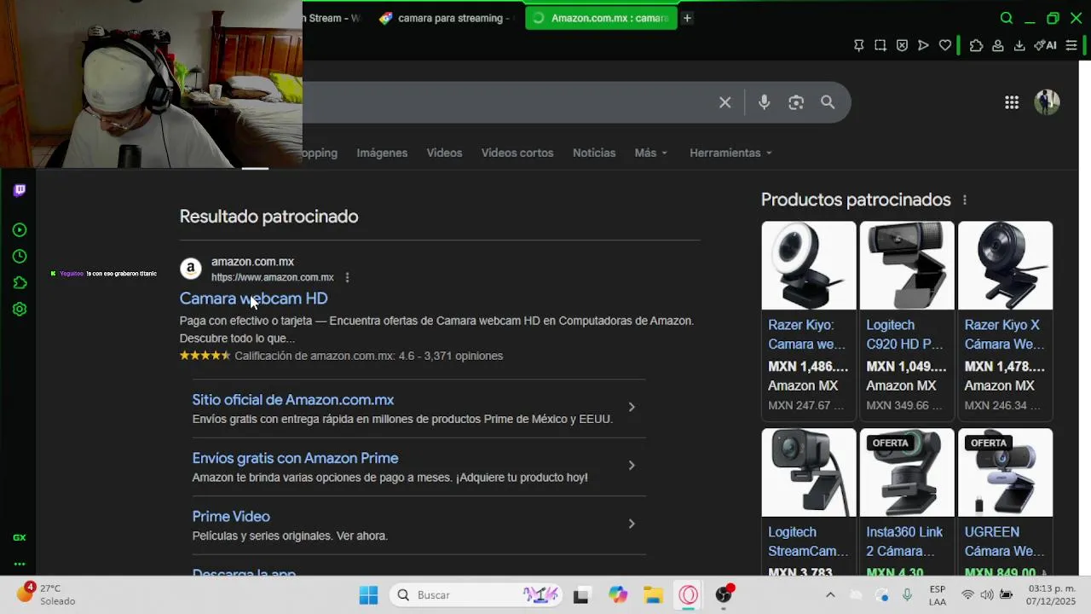Viewport: 1091px width, 614px height.
Task: Select the Noticias search filter
Action: click(x=594, y=153)
